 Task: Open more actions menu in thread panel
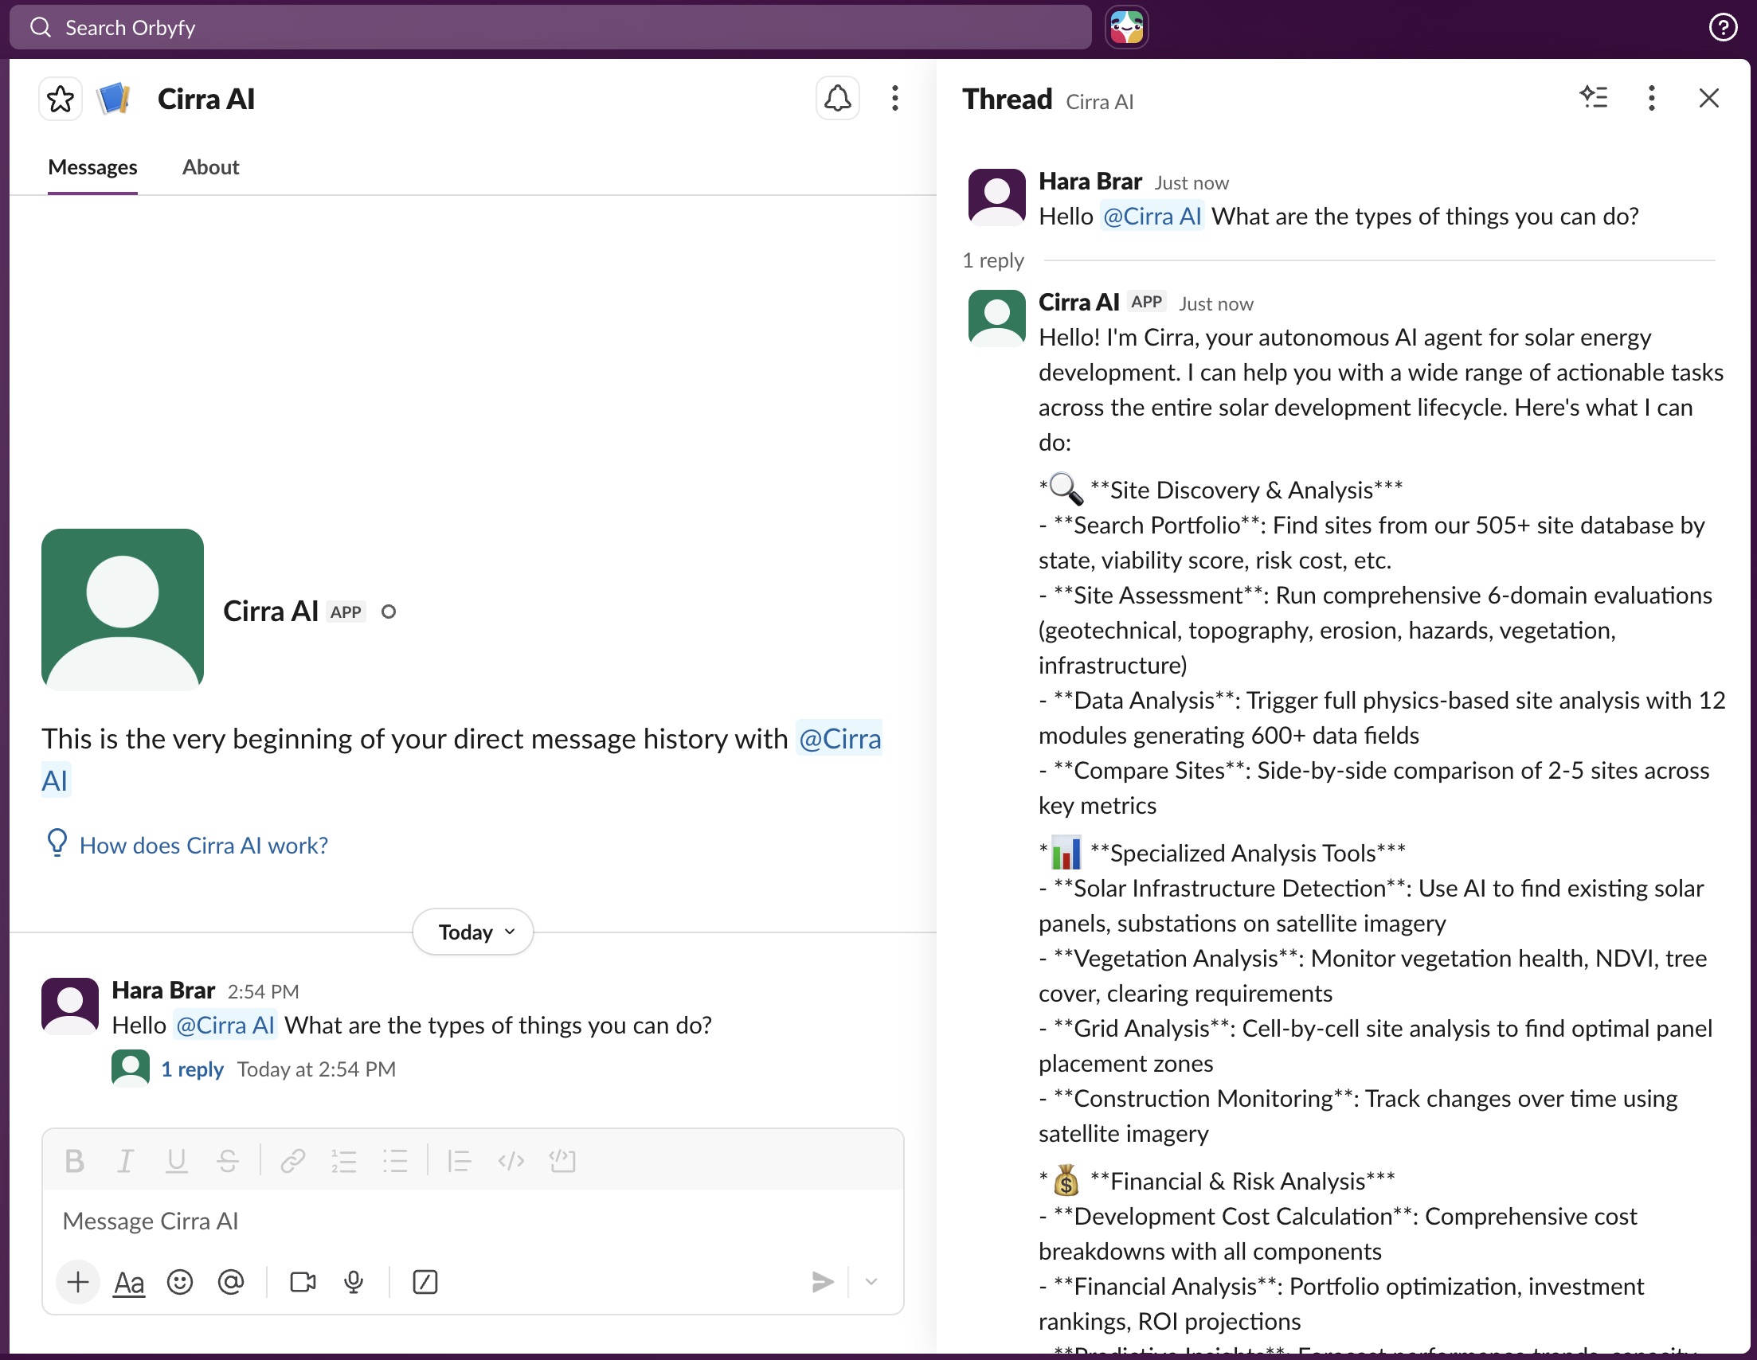click(x=1651, y=98)
